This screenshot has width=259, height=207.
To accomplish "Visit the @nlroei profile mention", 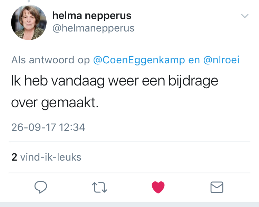I will tap(221, 60).
